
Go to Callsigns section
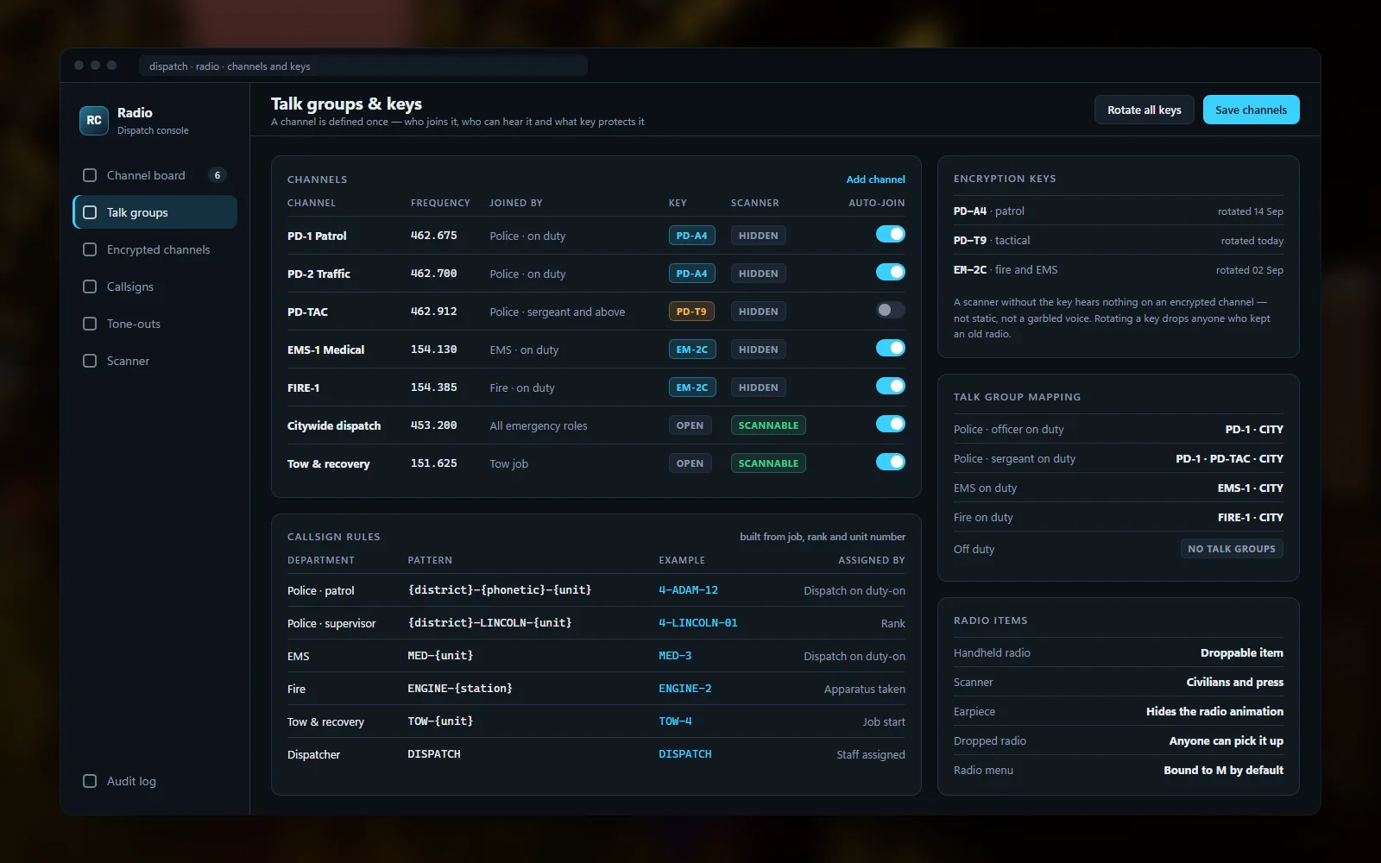pyautogui.click(x=155, y=287)
